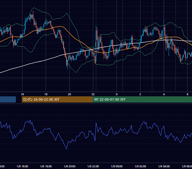Click hour label 18 under price chart
The width and height of the screenshot is (192, 169).
coord(46,94)
